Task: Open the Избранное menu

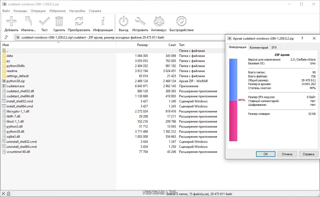Action: click(57, 11)
